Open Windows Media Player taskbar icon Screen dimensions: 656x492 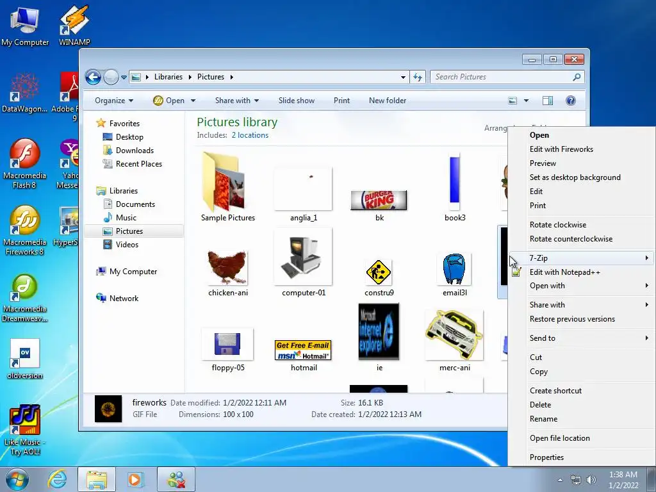pyautogui.click(x=135, y=479)
